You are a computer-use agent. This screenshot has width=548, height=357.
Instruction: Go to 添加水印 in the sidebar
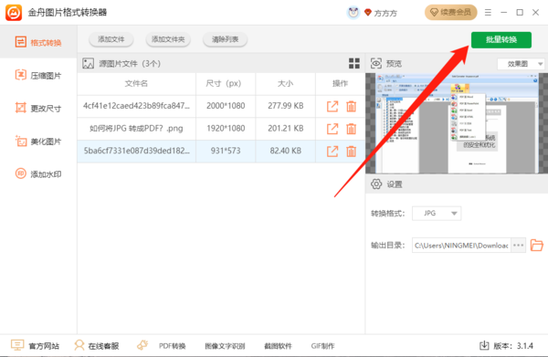(38, 174)
